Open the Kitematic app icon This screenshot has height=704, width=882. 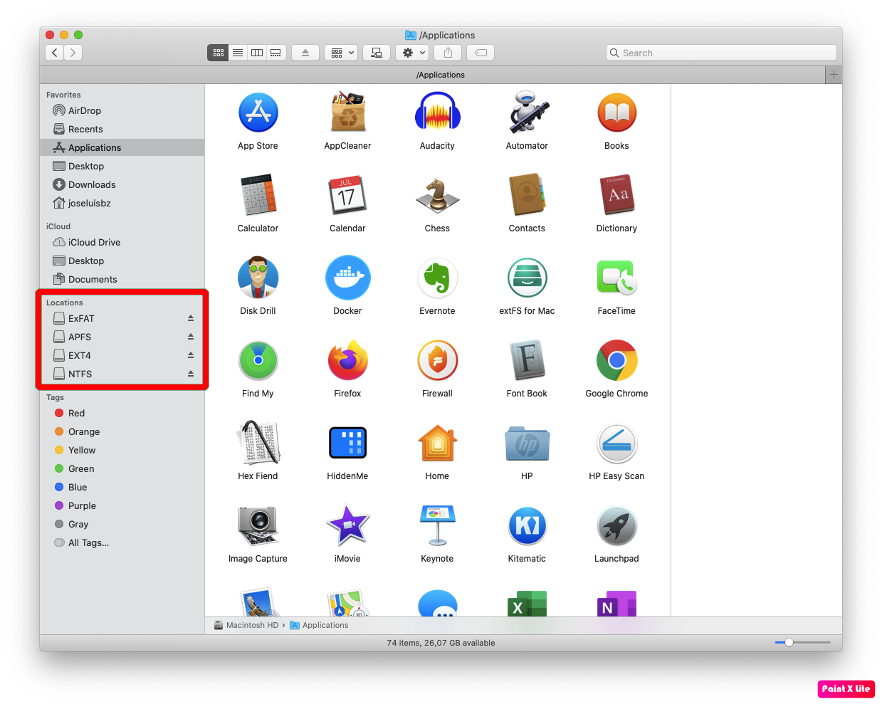(527, 525)
